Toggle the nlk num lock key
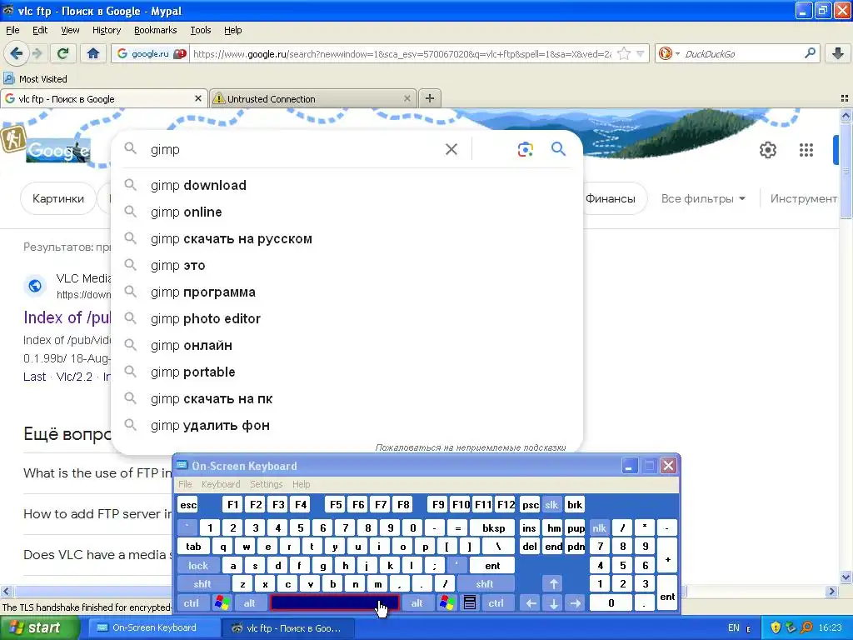The height and width of the screenshot is (640, 853). tap(599, 527)
